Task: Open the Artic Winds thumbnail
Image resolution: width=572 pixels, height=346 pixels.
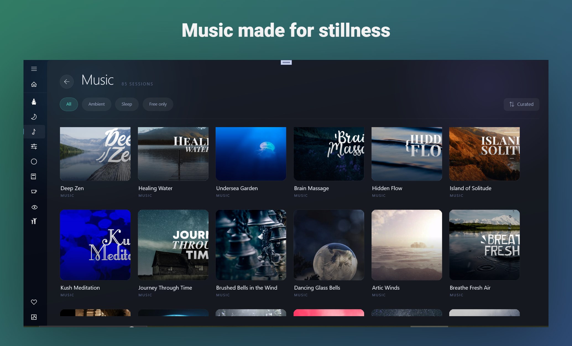Action: (x=407, y=245)
